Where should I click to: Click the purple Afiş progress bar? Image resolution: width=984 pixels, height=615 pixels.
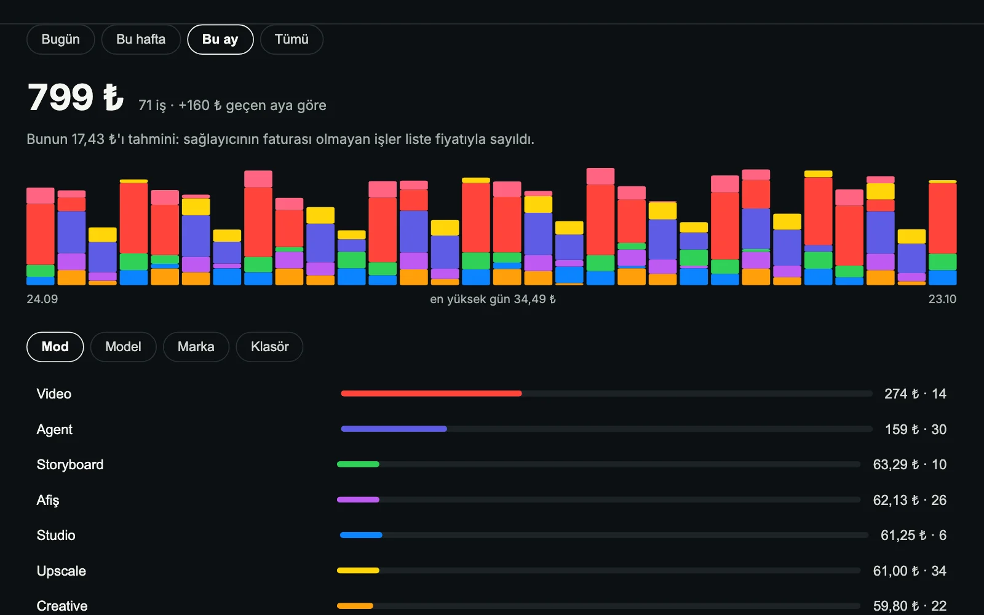pyautogui.click(x=358, y=499)
